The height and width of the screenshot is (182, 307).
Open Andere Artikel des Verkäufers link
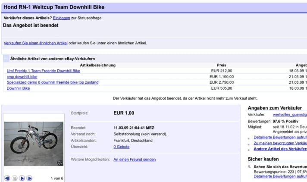pyautogui.click(x=280, y=149)
